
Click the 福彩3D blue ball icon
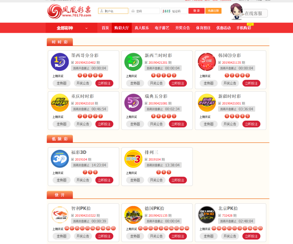coord(60,159)
